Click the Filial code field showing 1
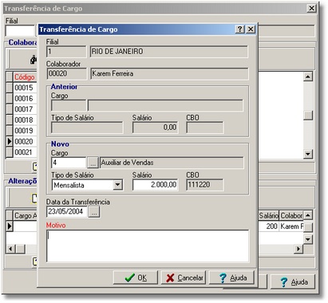 click(66, 52)
